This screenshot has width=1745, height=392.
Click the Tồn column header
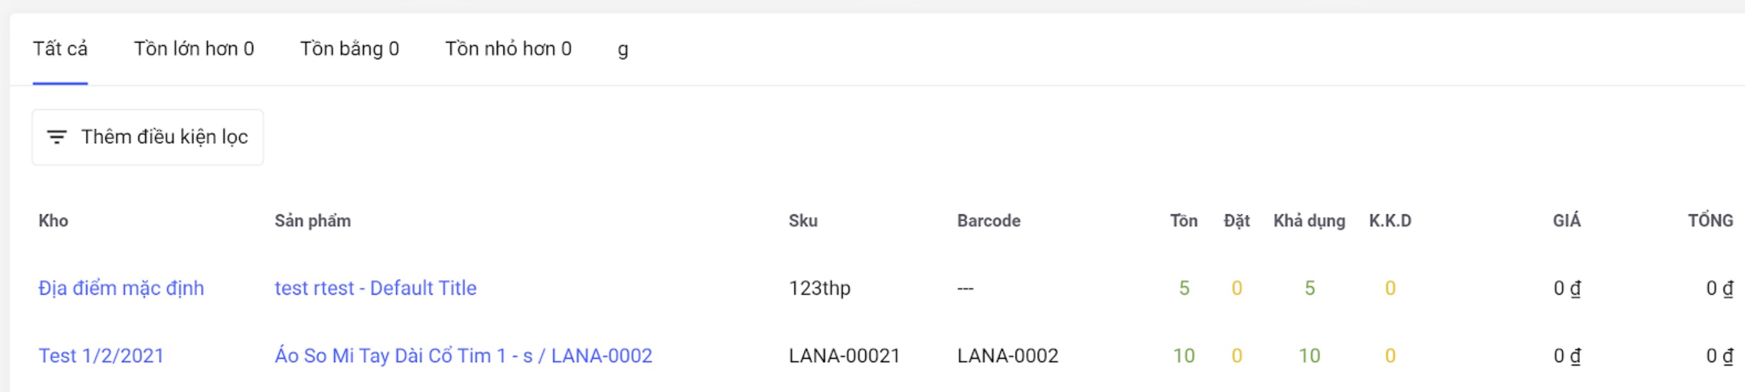1184,221
